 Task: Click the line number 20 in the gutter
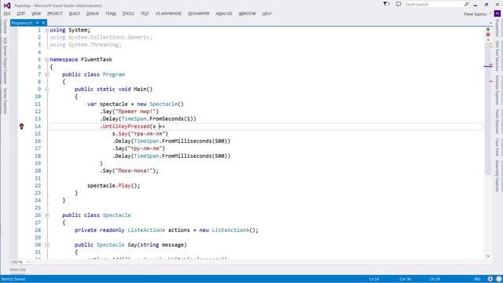pos(38,171)
